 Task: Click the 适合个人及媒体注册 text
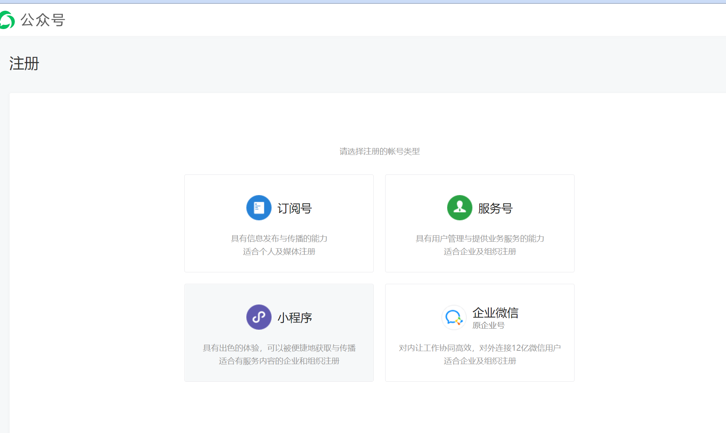(x=279, y=252)
